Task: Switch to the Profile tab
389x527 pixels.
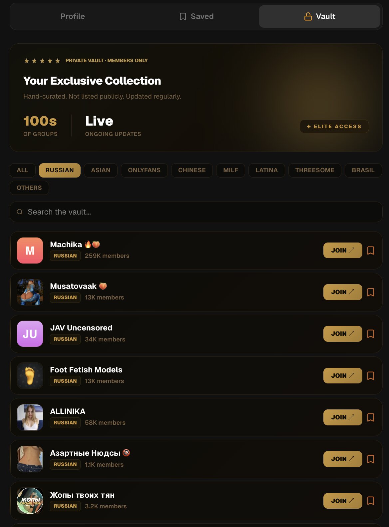Action: click(x=73, y=16)
